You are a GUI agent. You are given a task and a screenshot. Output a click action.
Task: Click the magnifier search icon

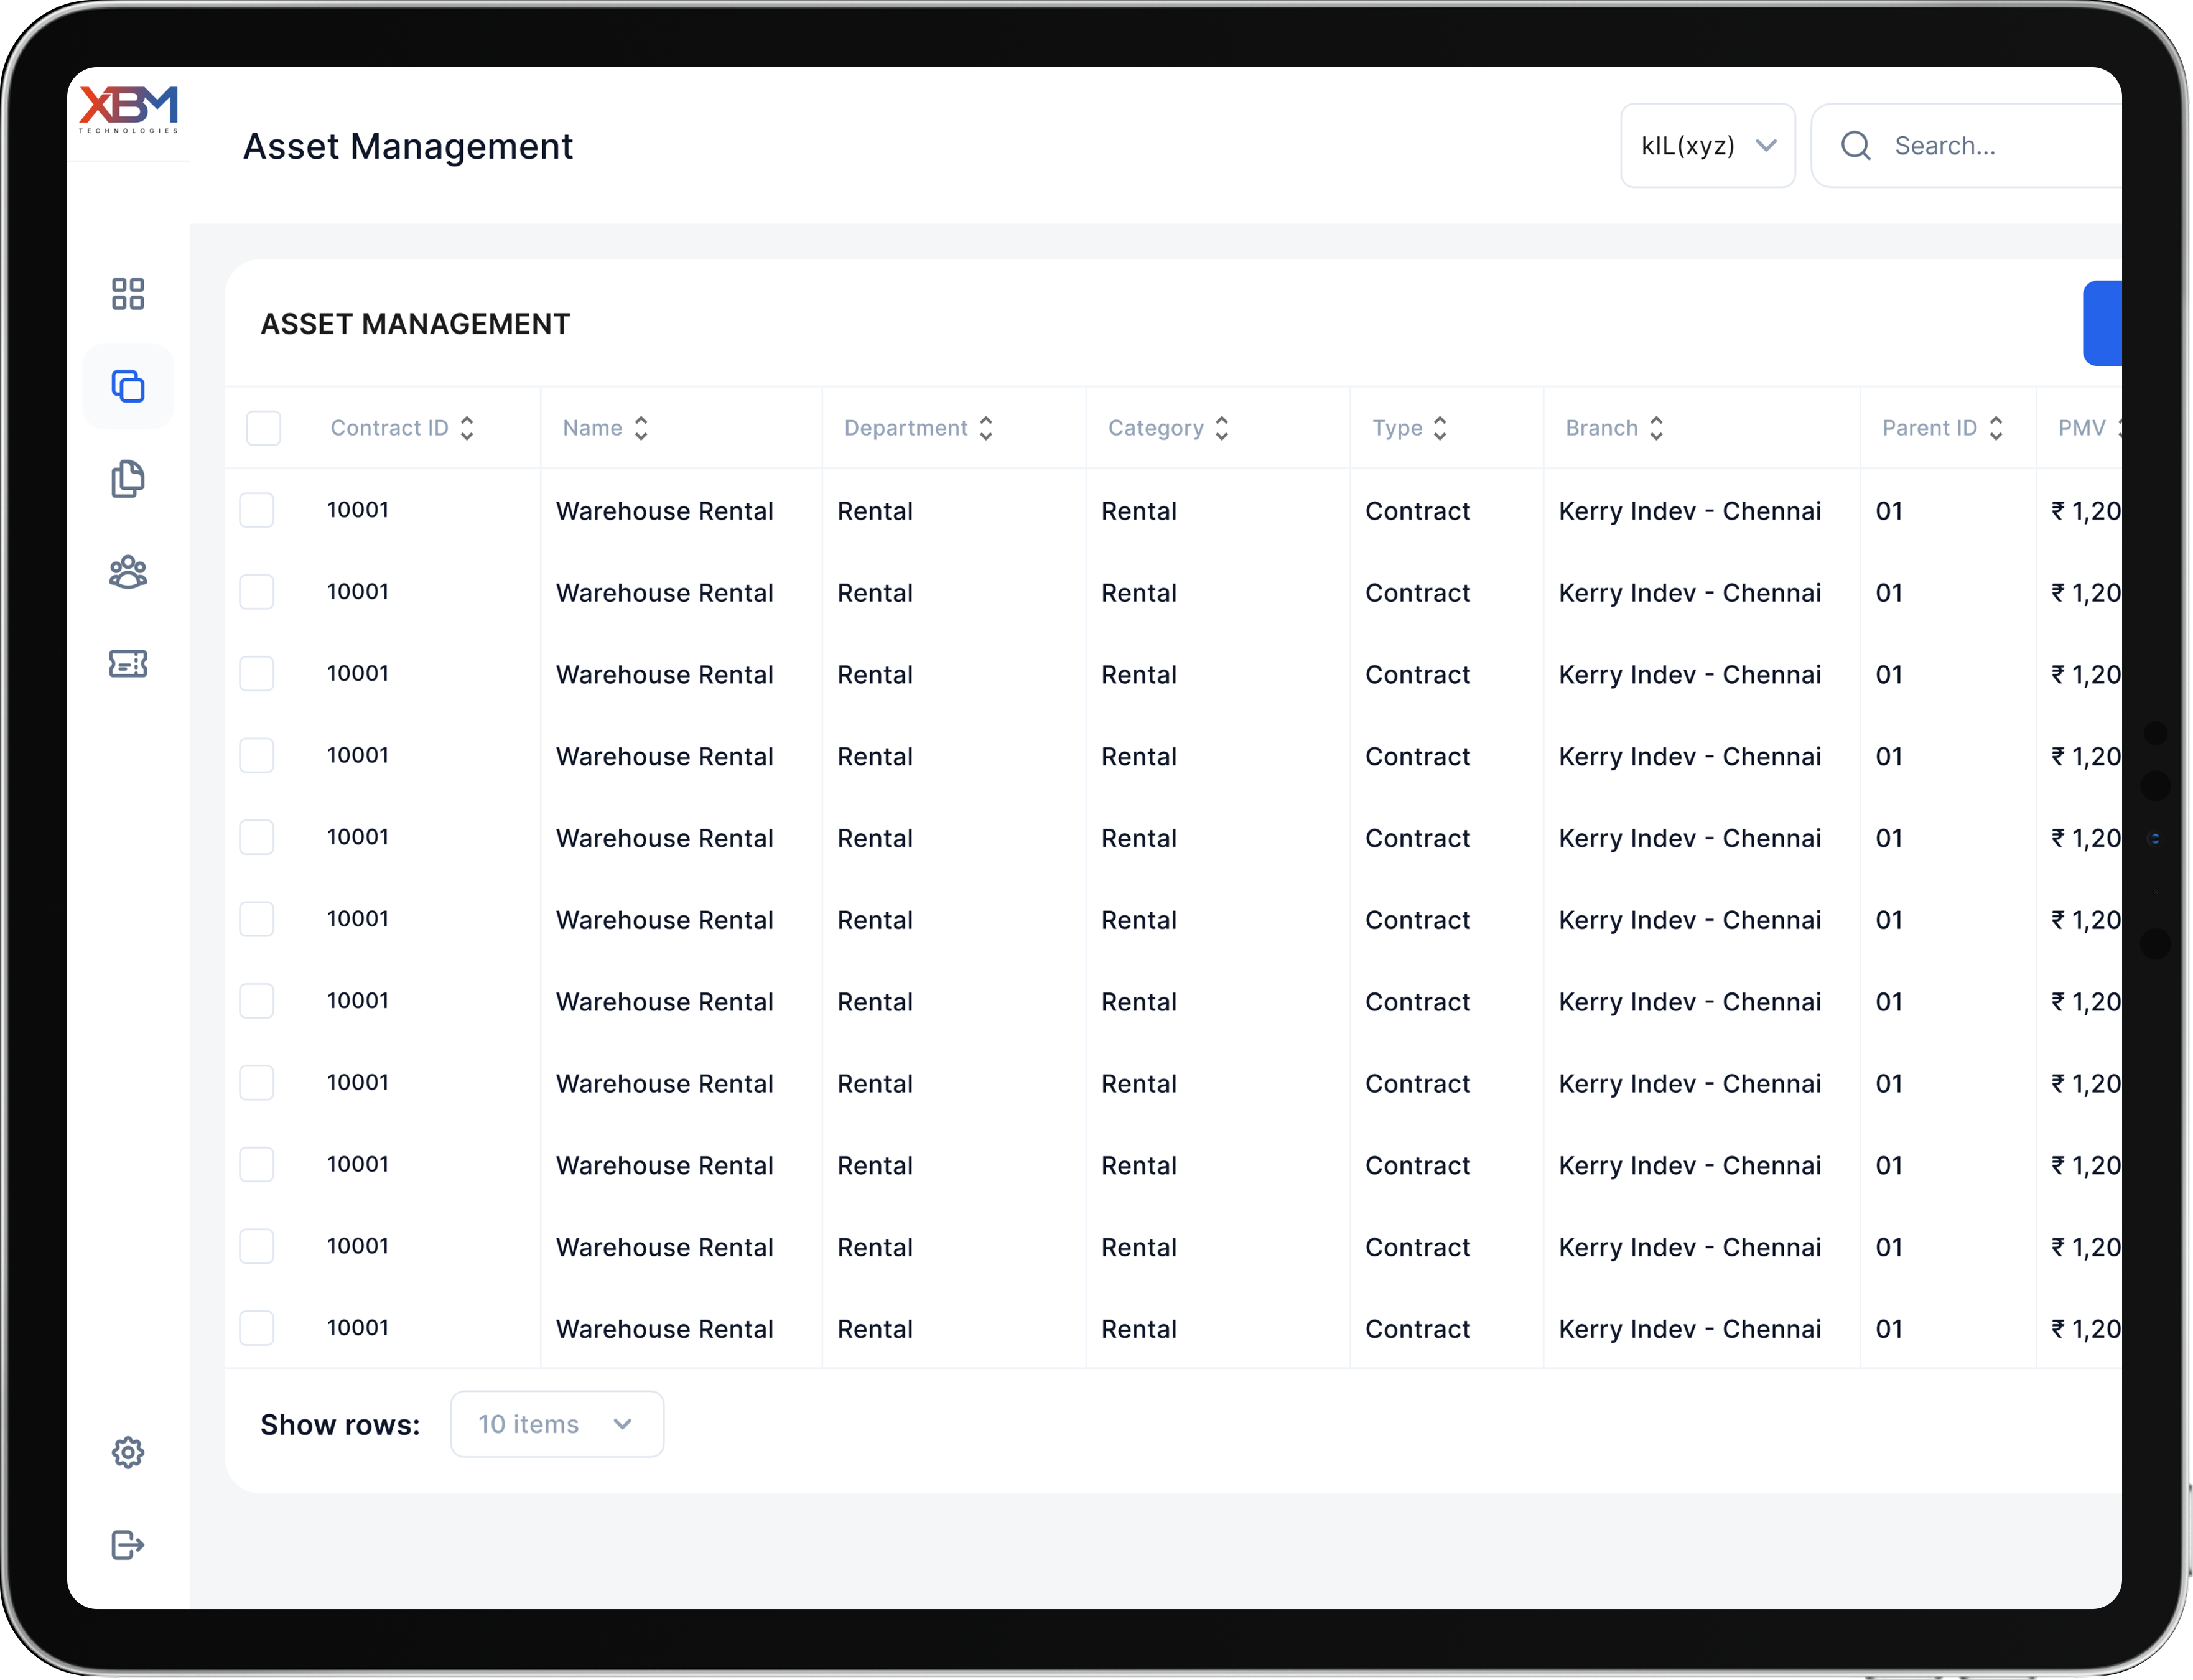pos(1856,146)
